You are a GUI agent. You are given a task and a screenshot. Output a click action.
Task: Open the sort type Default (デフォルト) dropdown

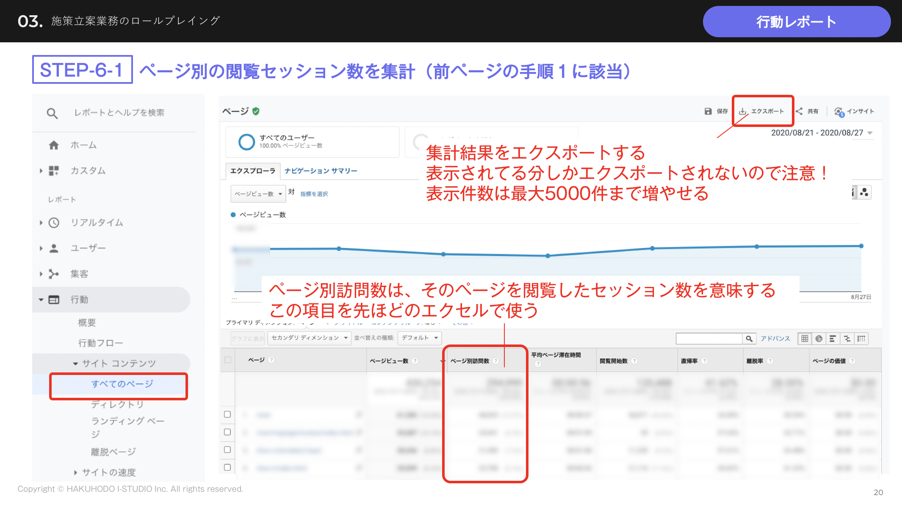[419, 338]
